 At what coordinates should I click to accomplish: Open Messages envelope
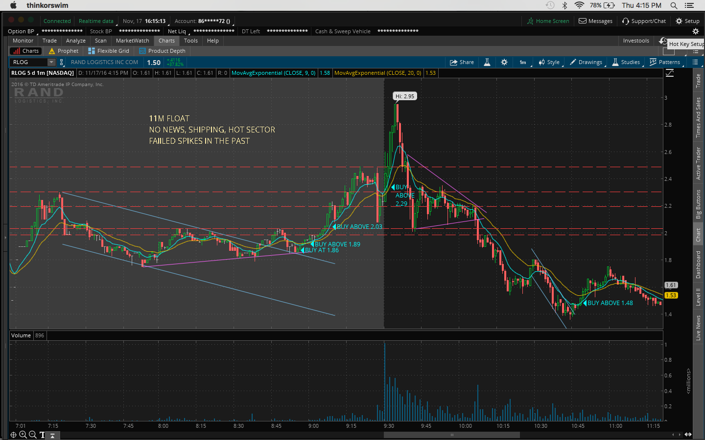coord(596,21)
